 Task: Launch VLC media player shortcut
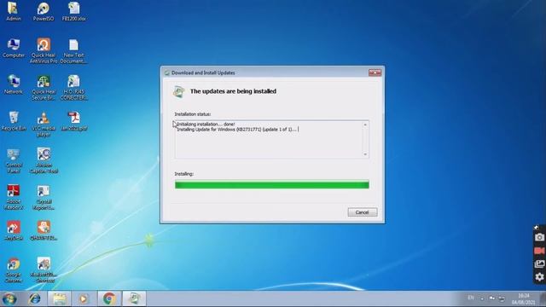pos(44,125)
